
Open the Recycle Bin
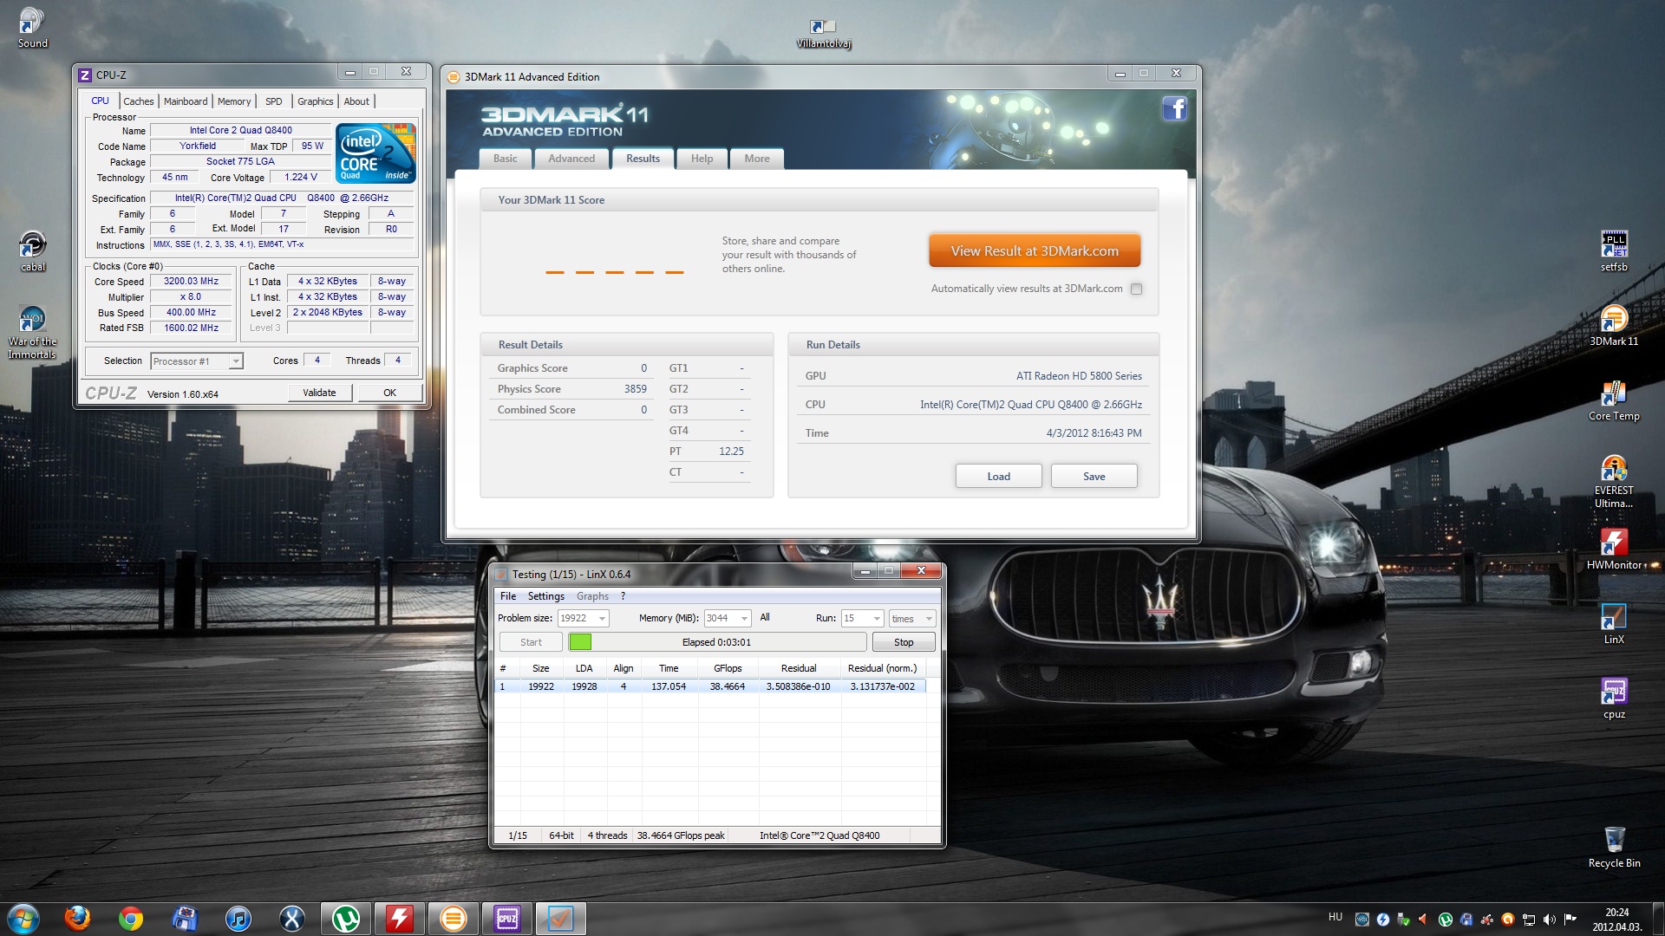(x=1613, y=847)
